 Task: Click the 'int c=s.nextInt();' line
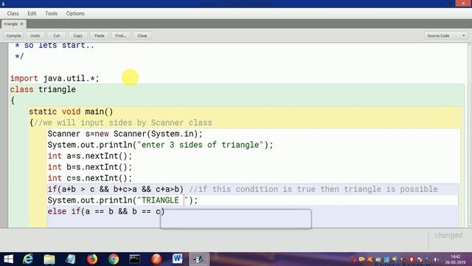[90, 178]
